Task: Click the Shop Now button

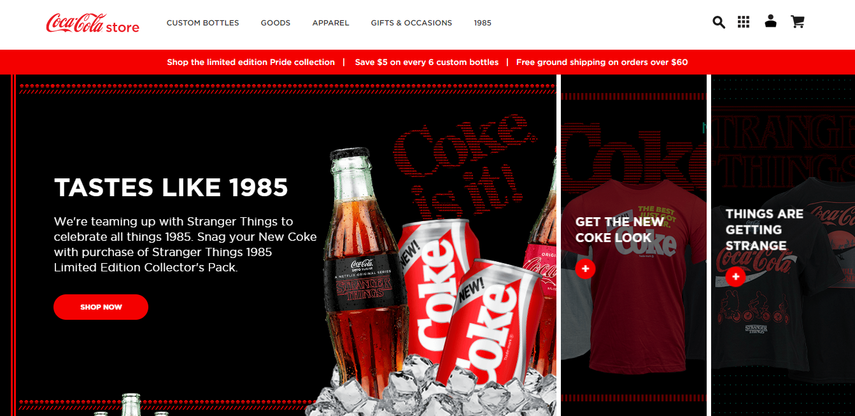Action: click(101, 307)
